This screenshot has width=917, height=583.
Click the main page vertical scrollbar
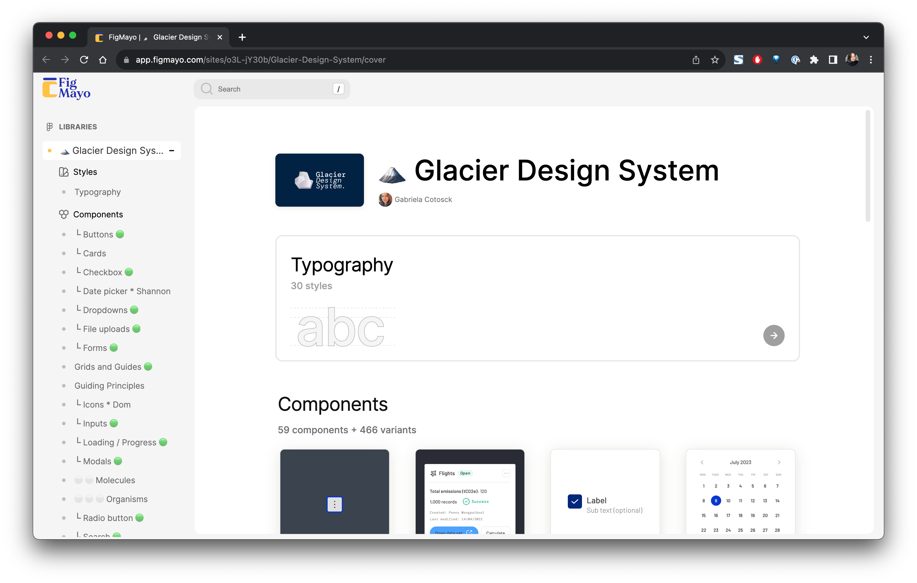coord(868,166)
